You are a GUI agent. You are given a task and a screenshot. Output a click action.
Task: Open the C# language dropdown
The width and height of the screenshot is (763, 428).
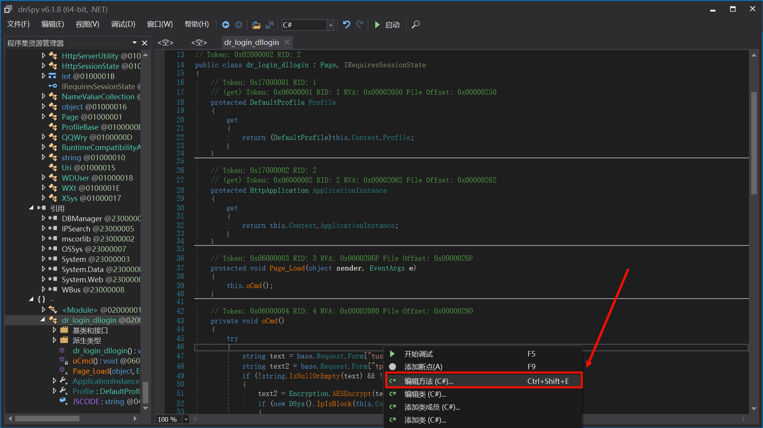point(331,25)
